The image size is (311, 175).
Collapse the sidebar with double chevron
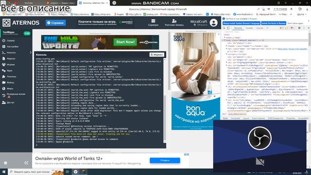[26, 163]
